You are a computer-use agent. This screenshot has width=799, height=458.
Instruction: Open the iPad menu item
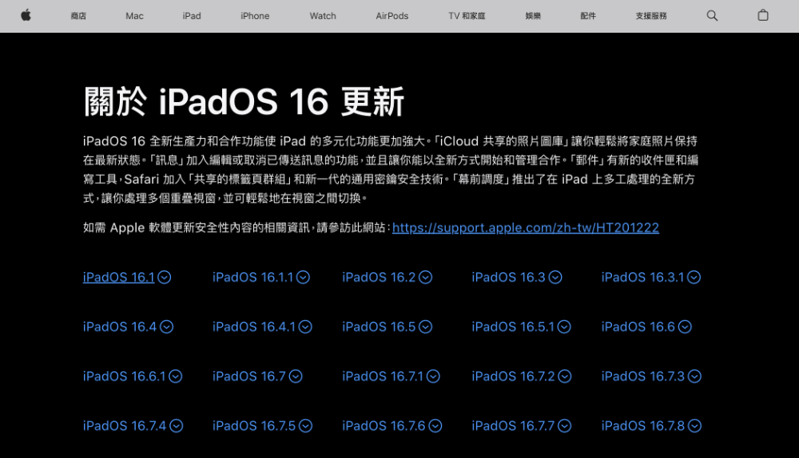[x=192, y=16]
